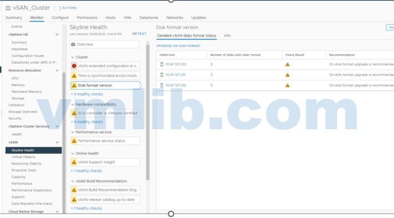The height and width of the screenshot is (218, 394).
Task: Click warning icon for Time is synchronized check
Action: pos(74,75)
